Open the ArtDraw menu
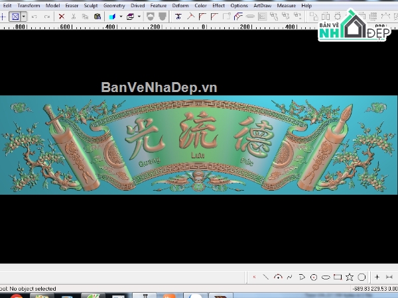398x298 pixels. tap(262, 5)
